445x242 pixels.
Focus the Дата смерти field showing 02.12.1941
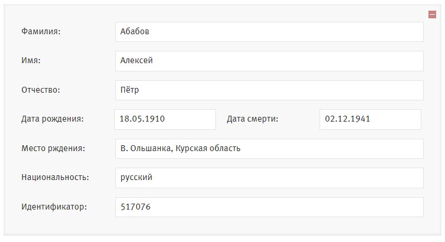[x=370, y=119]
